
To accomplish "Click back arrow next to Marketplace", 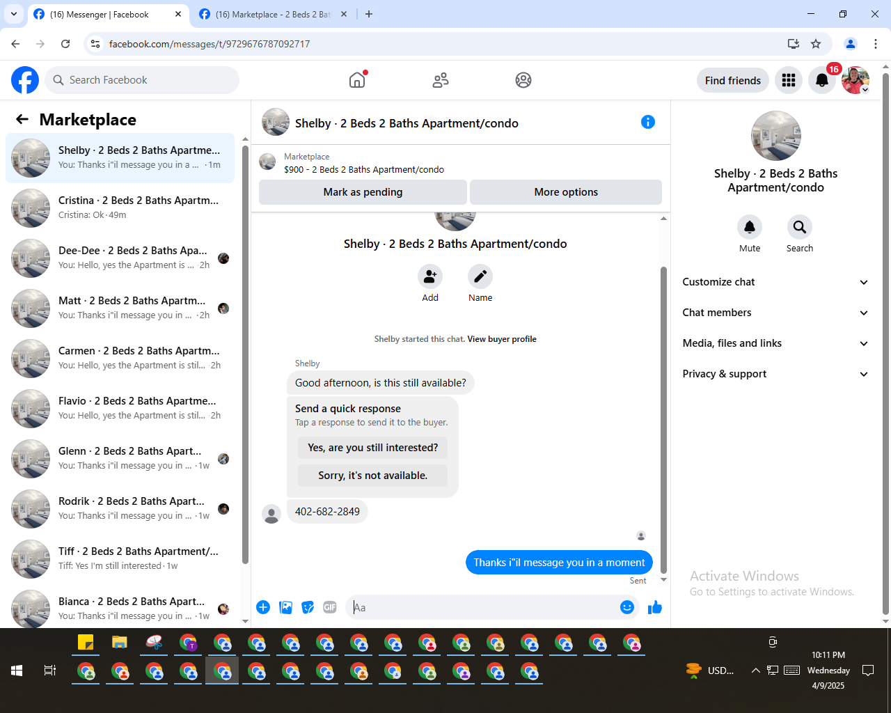I will point(22,119).
